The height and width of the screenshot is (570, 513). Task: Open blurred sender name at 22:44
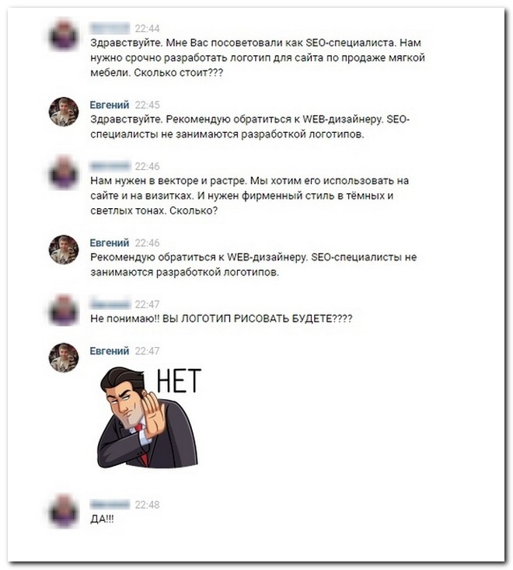tap(110, 28)
